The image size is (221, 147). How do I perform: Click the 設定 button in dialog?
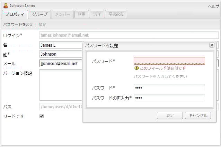coord(170,116)
